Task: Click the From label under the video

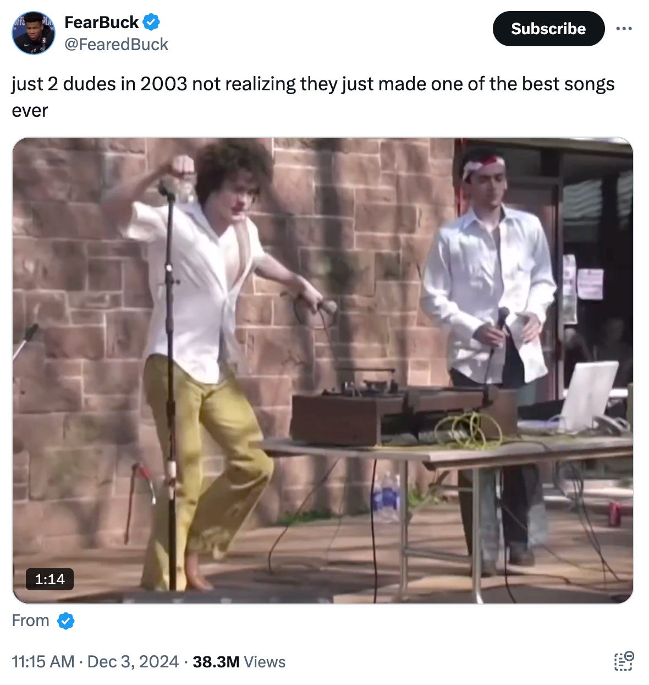Action: pos(30,621)
